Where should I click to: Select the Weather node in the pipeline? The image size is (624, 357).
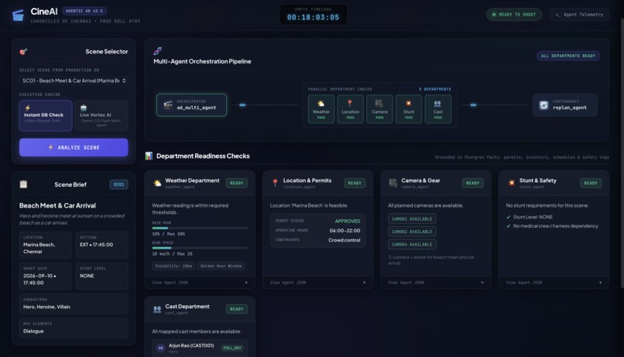(321, 108)
